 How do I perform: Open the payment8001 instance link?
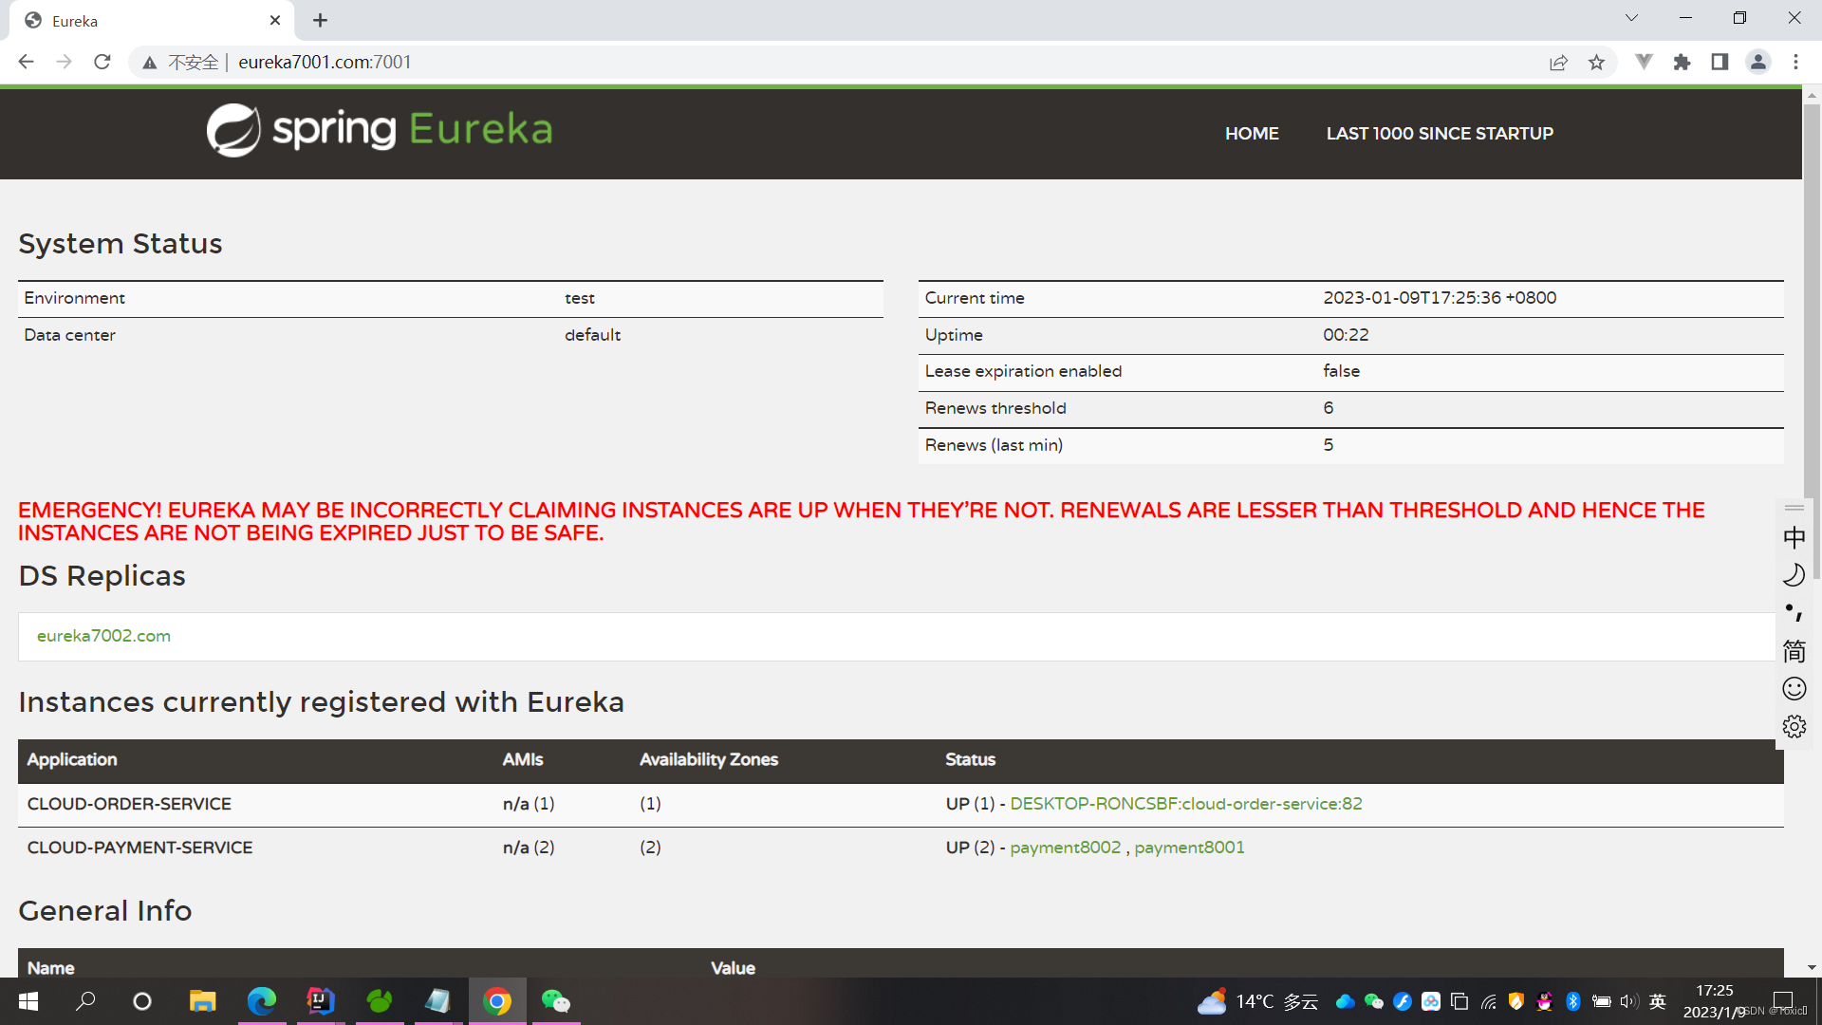[1189, 848]
